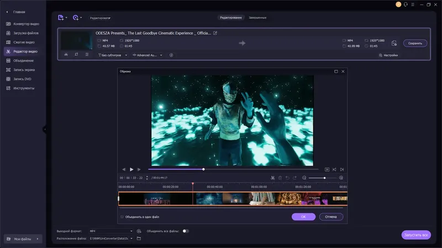Open 'Сжатие видео' in the sidebar
Screen dimensions: 442x248
pyautogui.click(x=24, y=42)
